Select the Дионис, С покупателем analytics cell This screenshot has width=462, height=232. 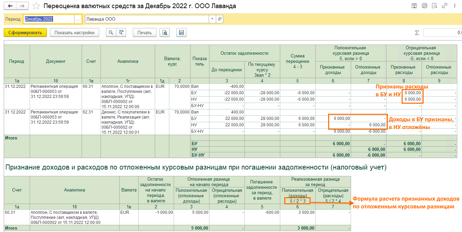[x=128, y=122]
